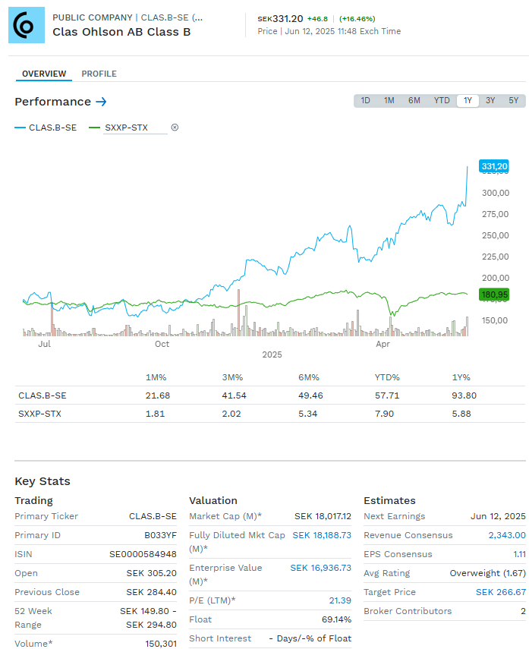
Task: Remove SXXP-STX comparison with the x icon
Action: 175,128
